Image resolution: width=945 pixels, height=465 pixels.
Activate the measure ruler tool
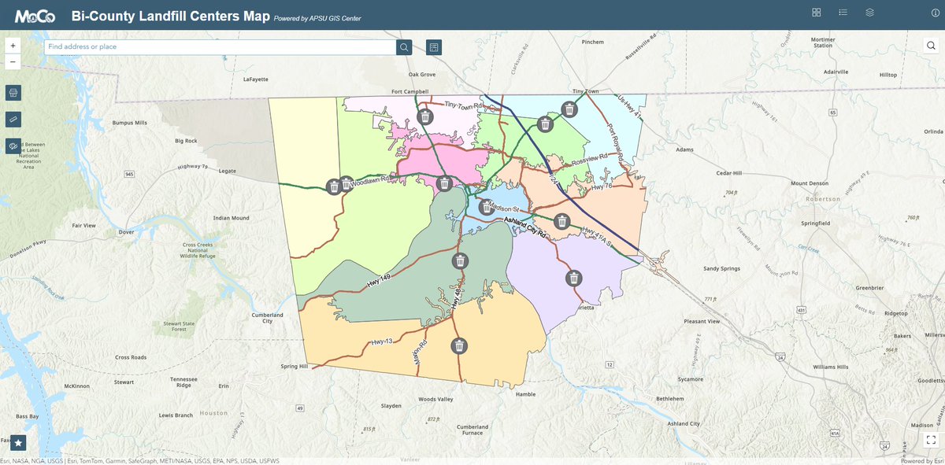coord(13,119)
